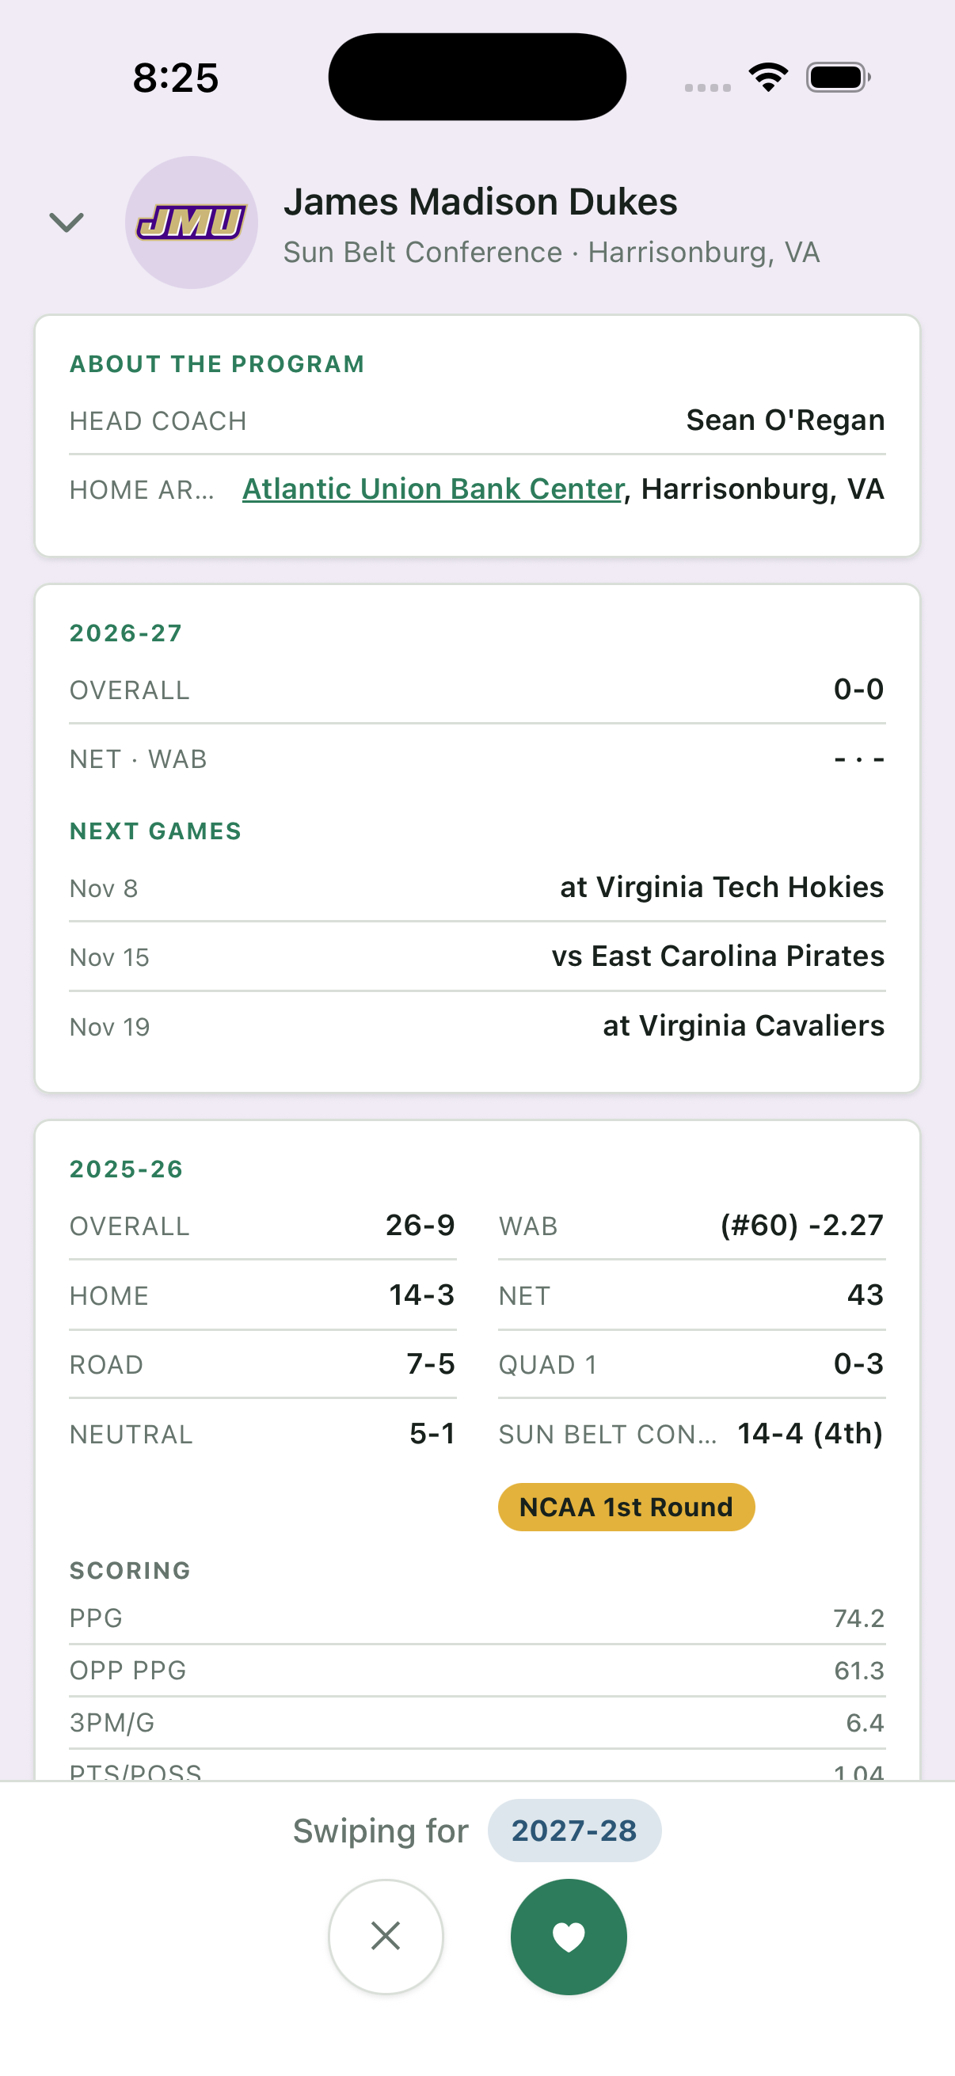Tap the green heart like button

[x=568, y=1937]
